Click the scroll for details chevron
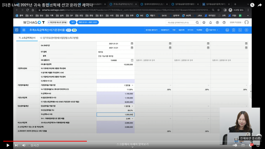 pyautogui.click(x=132, y=147)
